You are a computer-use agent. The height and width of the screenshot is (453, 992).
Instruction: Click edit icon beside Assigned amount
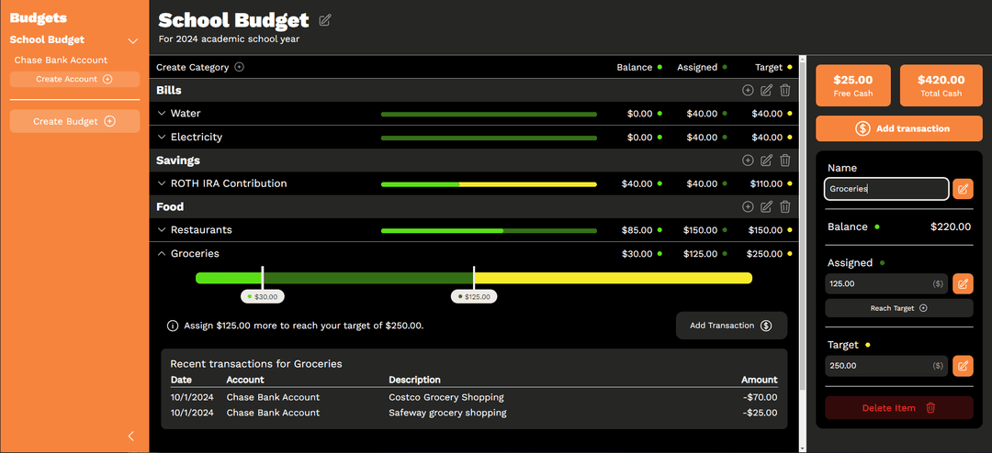[963, 284]
